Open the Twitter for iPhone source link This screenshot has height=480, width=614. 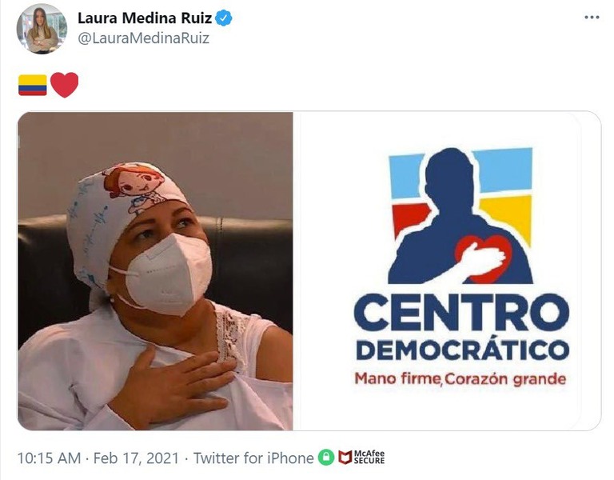(253, 458)
